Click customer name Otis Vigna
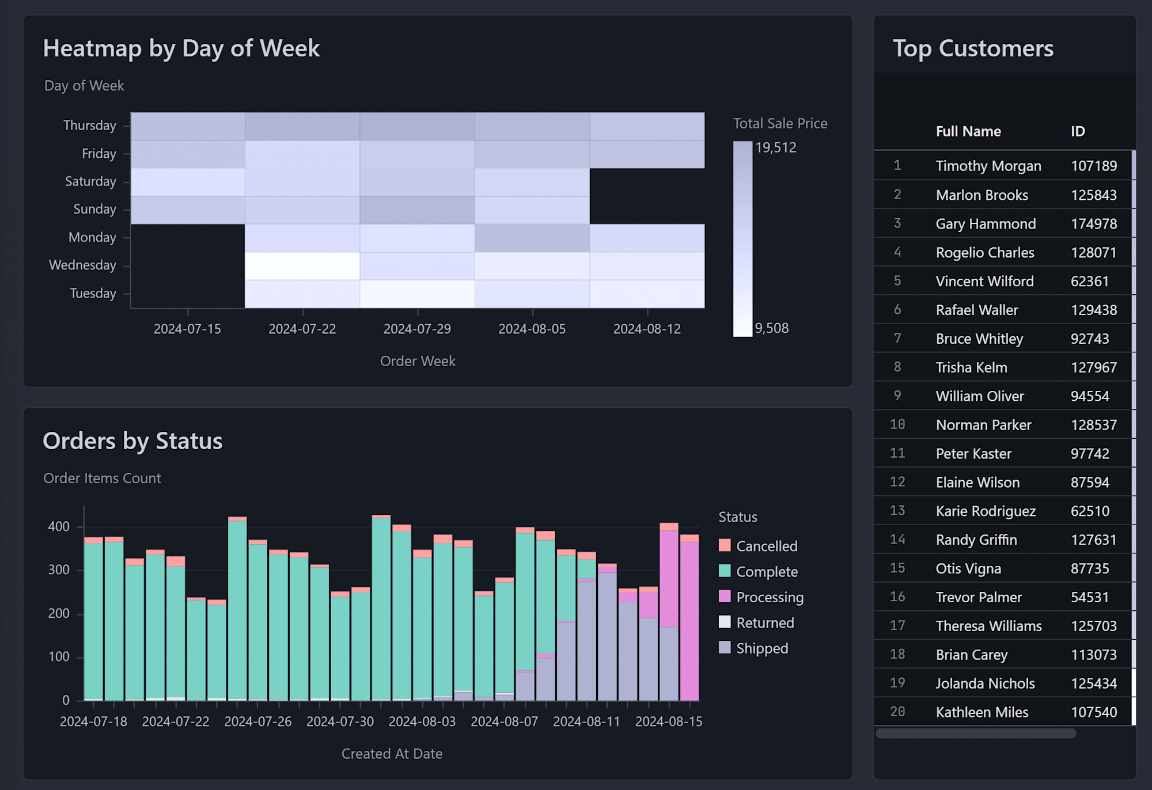 968,569
